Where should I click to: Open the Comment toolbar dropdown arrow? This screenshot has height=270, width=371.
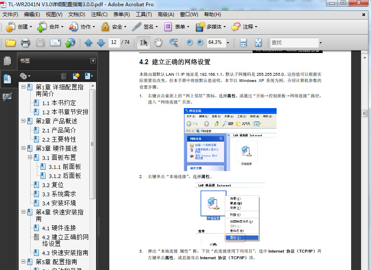coord(256,27)
